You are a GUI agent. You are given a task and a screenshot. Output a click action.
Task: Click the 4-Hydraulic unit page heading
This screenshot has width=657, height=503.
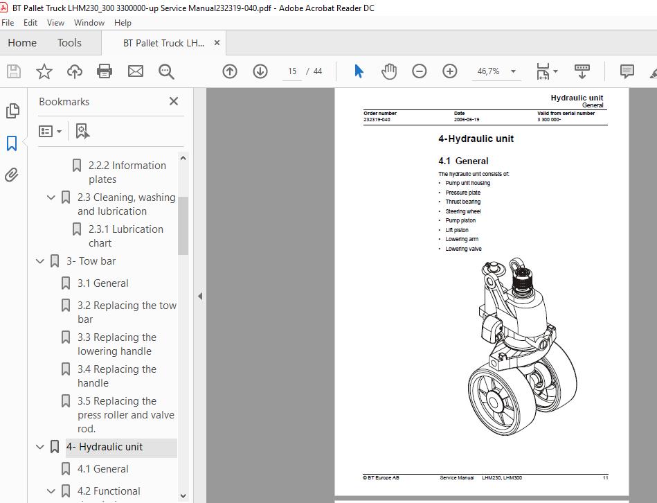pyautogui.click(x=476, y=139)
